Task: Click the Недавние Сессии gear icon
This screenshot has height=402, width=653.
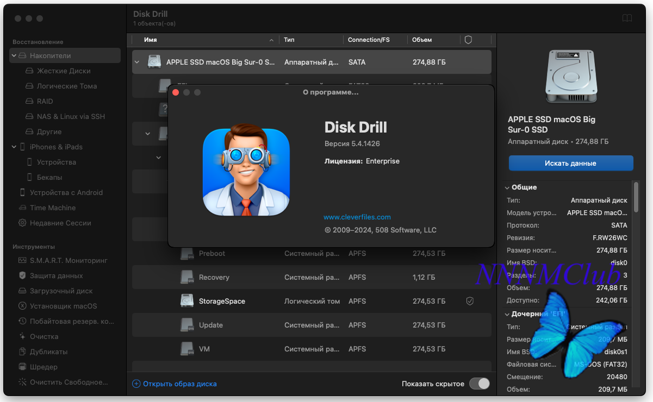Action: click(x=22, y=223)
